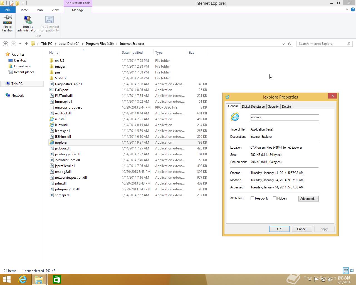Switch to details view icon in status bar

point(346,271)
